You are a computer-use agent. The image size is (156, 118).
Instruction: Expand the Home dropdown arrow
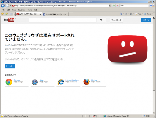coord(123,14)
